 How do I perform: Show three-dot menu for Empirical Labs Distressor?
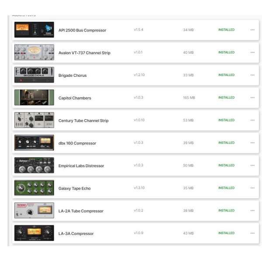252,165
